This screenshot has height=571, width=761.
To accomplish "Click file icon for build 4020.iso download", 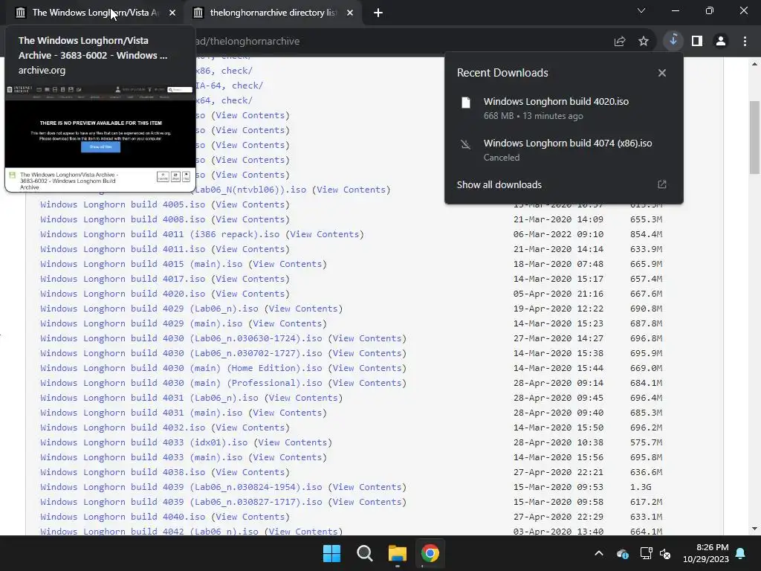I will click(466, 103).
